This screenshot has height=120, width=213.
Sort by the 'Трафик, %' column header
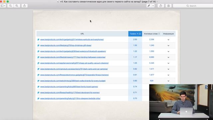tap(135, 34)
